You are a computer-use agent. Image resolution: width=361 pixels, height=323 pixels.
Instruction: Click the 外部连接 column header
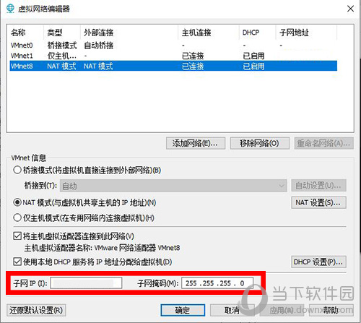tap(129, 33)
